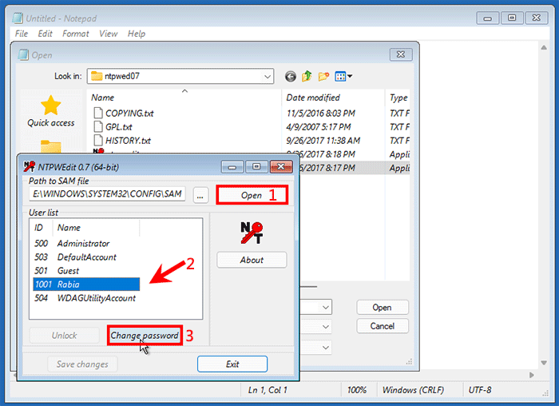Image resolution: width=559 pixels, height=406 pixels.
Task: Click the ID column header
Action: coord(41,228)
